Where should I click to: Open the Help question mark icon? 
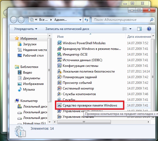pos(149,29)
